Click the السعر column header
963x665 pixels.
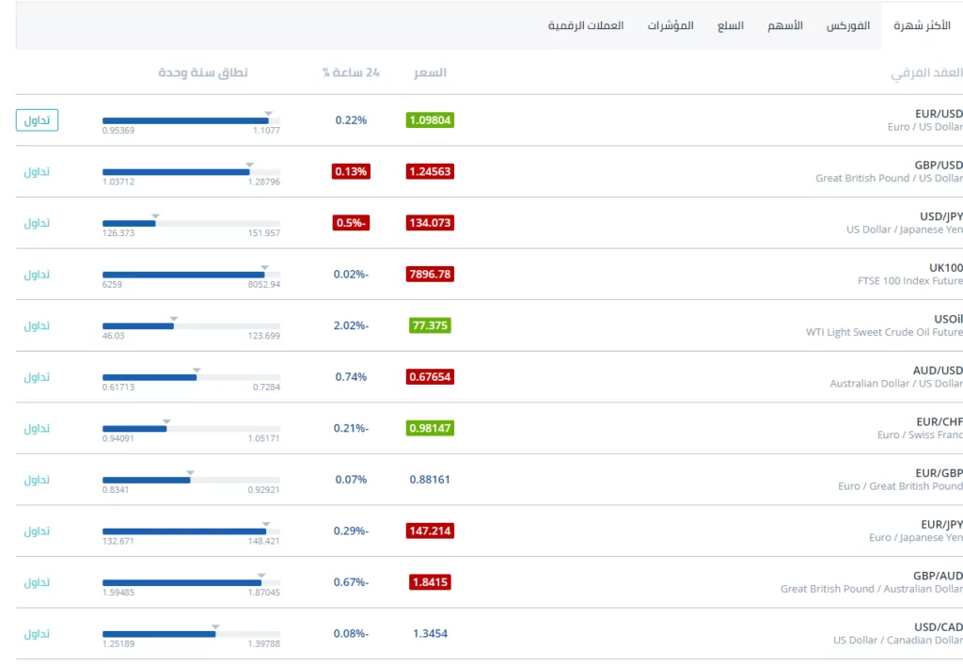point(430,72)
